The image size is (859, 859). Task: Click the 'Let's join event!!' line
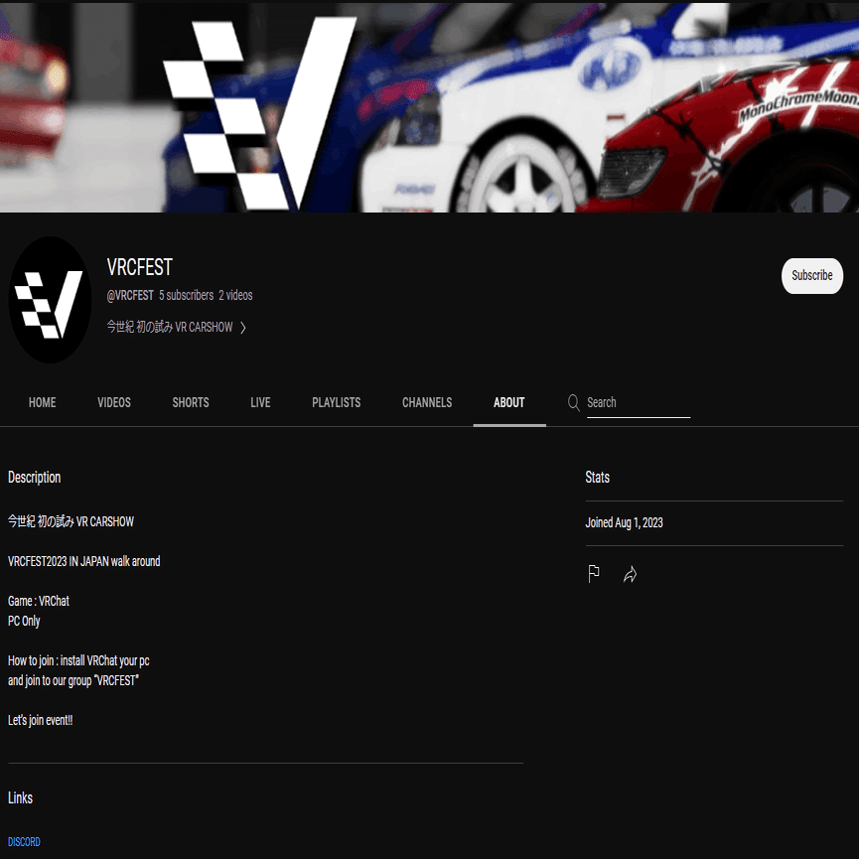tap(40, 720)
